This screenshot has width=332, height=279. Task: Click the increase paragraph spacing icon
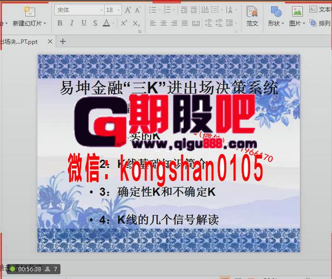pos(208,23)
